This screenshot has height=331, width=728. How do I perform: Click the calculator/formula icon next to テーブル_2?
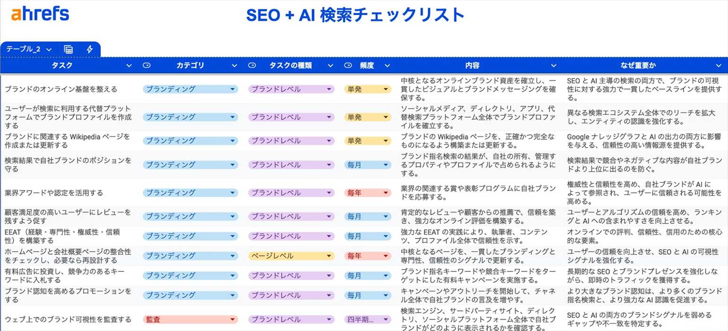pyautogui.click(x=69, y=49)
